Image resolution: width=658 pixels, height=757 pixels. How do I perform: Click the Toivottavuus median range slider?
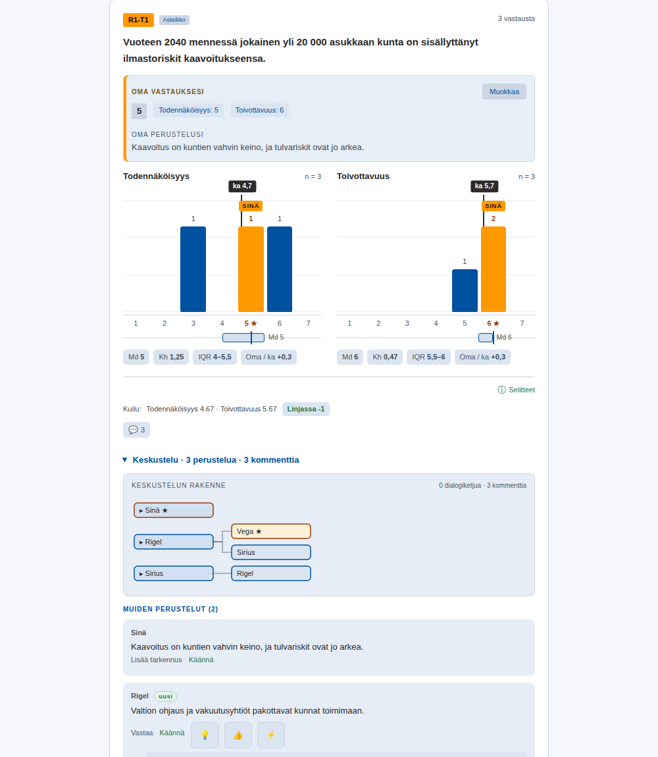coord(486,338)
